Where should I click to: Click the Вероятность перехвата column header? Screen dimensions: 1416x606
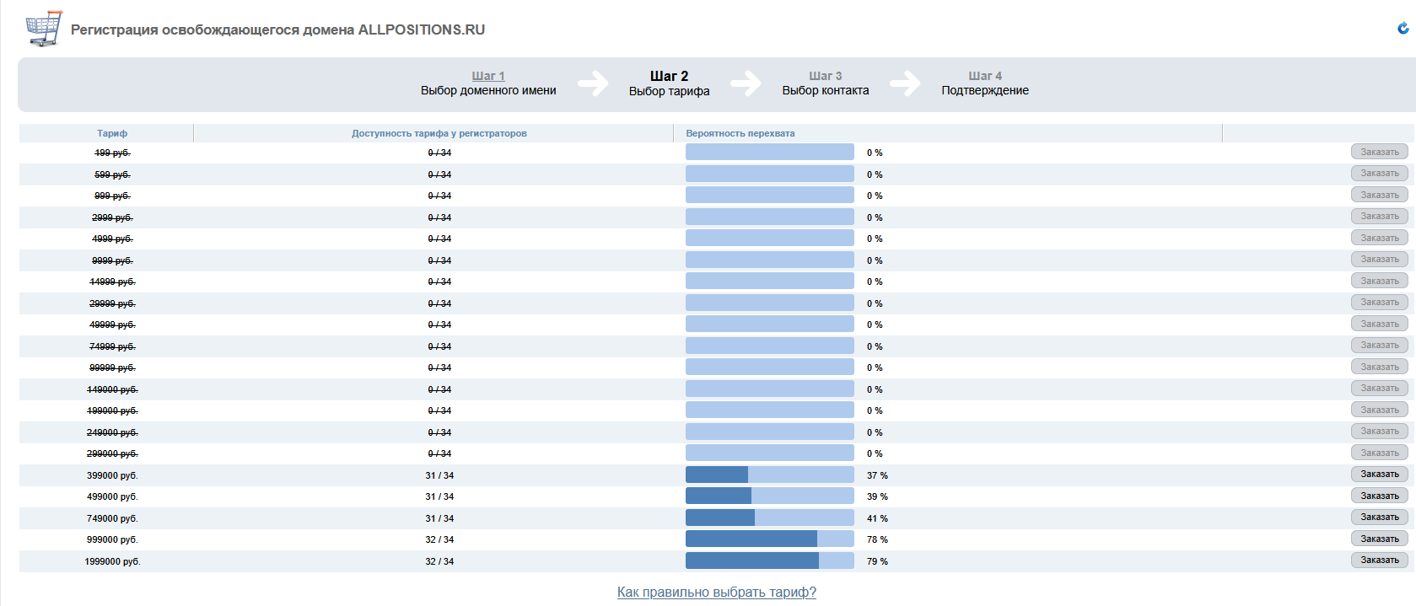740,133
